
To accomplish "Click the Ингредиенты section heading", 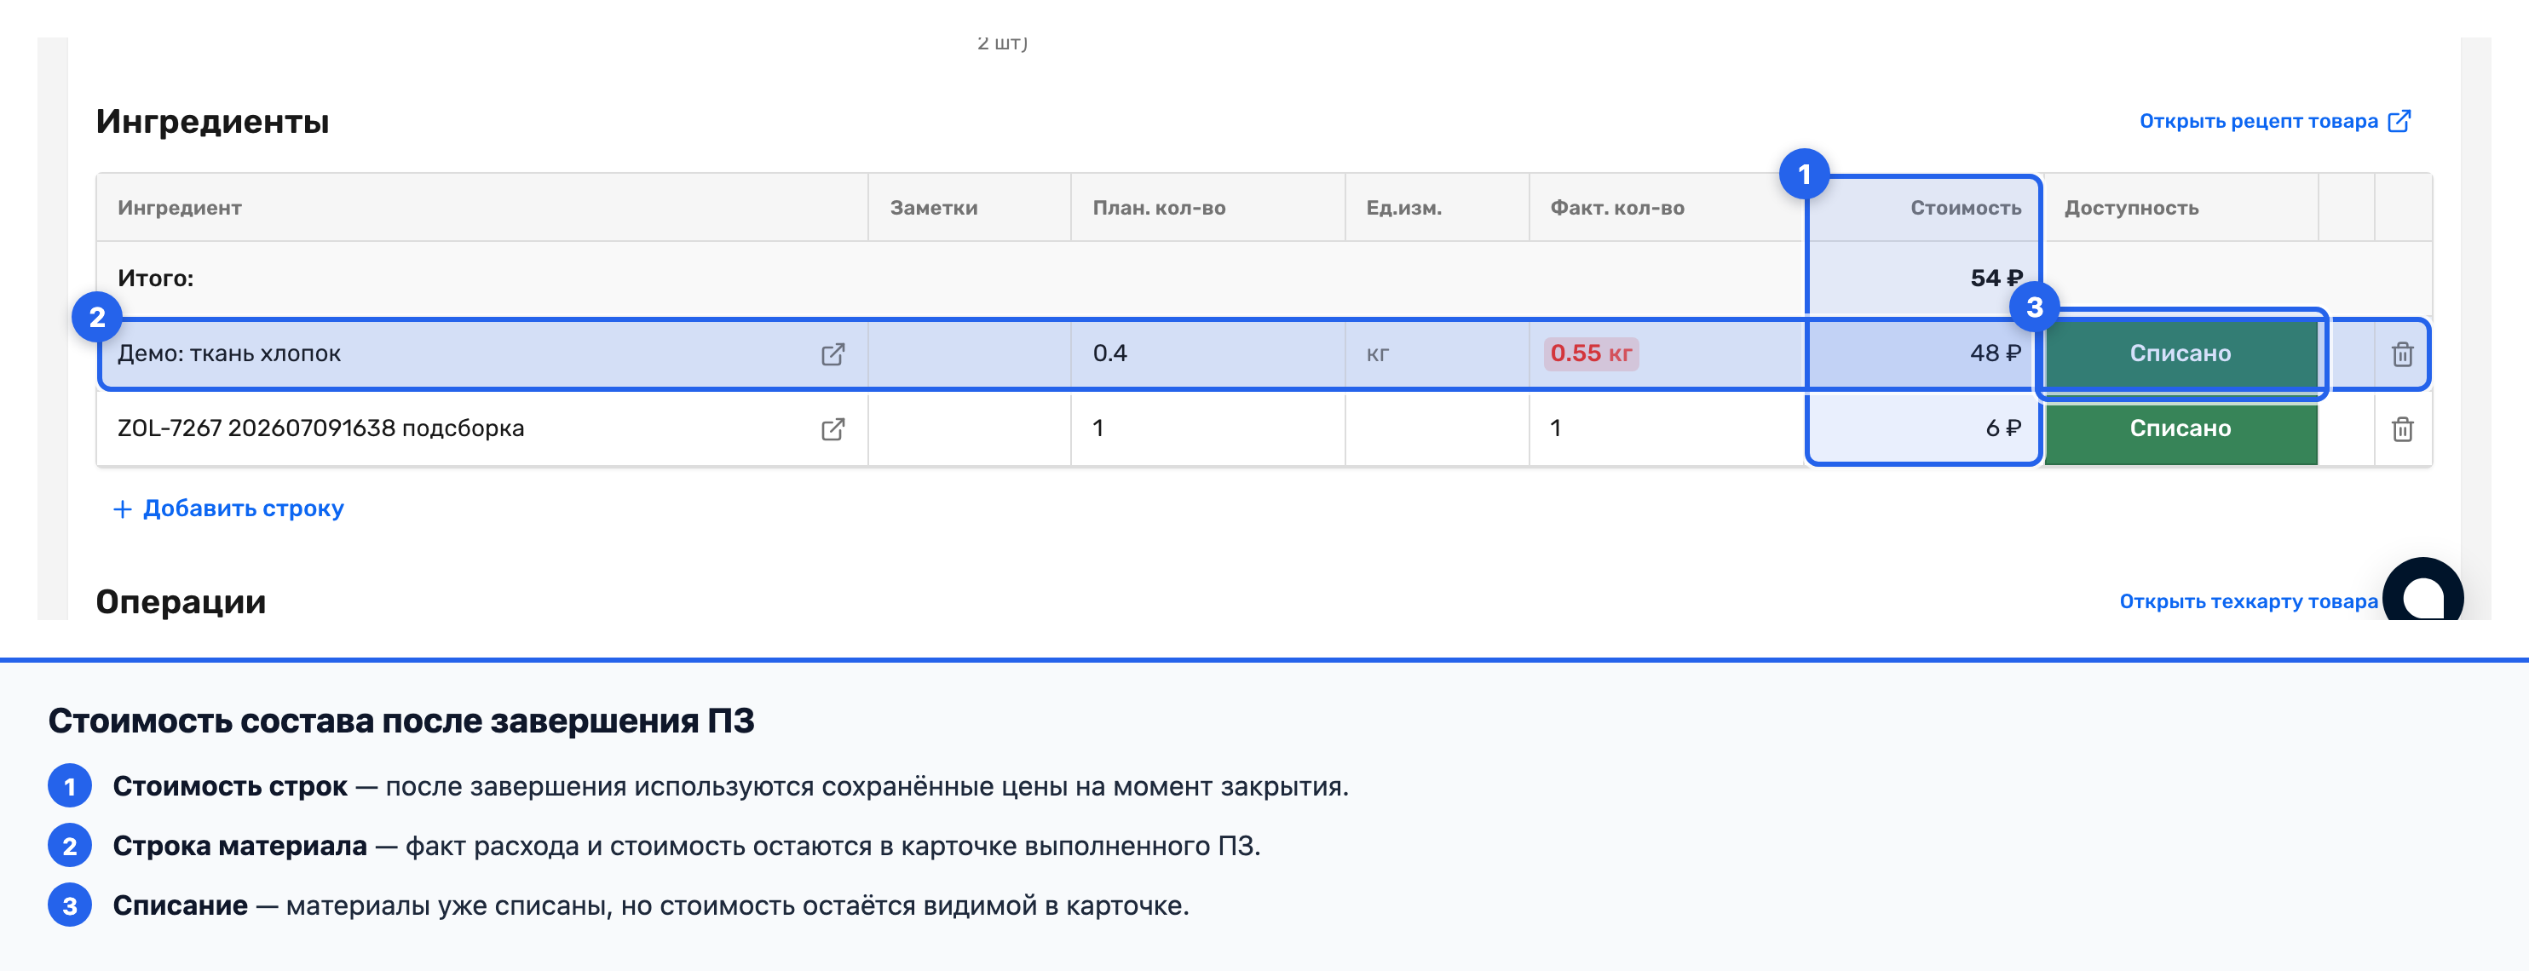I will (x=212, y=122).
